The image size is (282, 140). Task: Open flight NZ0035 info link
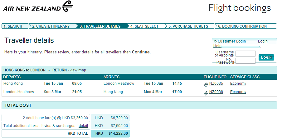[216, 84]
